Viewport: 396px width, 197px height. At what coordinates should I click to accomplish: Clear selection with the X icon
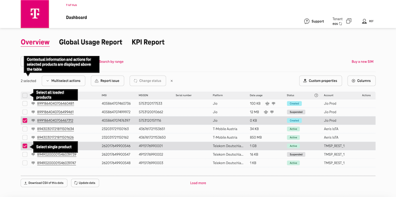(x=172, y=81)
